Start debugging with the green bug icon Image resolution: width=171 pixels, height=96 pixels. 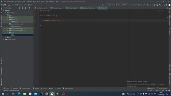tap(139, 5)
